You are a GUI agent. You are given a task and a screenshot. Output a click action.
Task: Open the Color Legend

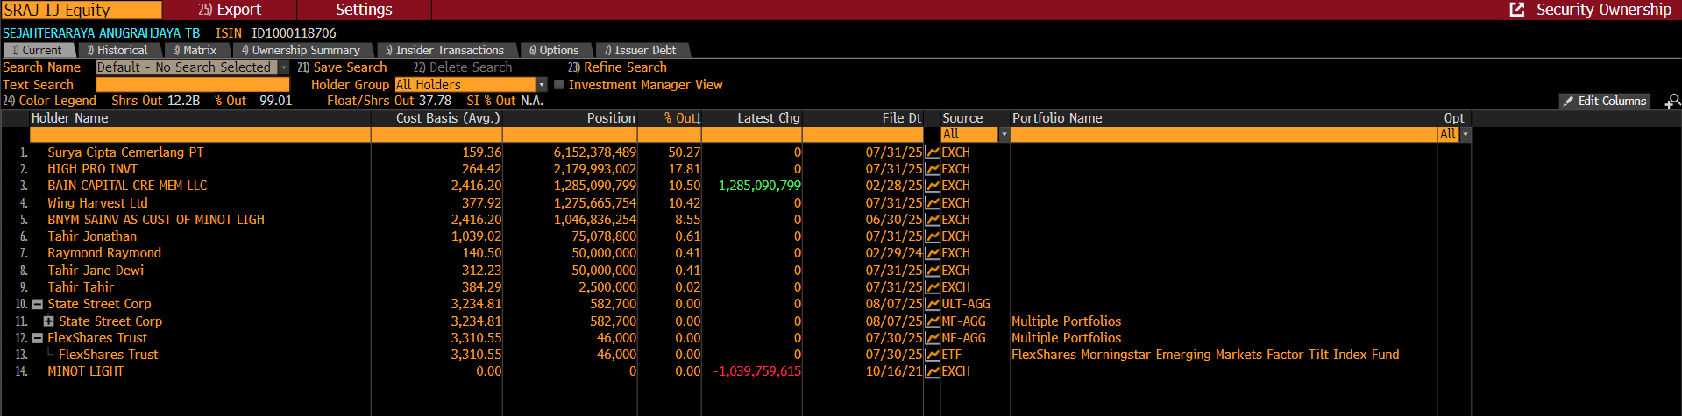[49, 101]
